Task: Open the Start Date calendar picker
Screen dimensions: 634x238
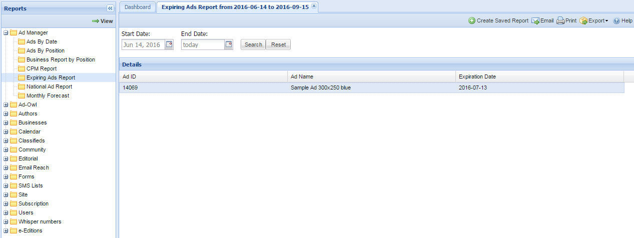Action: 169,44
